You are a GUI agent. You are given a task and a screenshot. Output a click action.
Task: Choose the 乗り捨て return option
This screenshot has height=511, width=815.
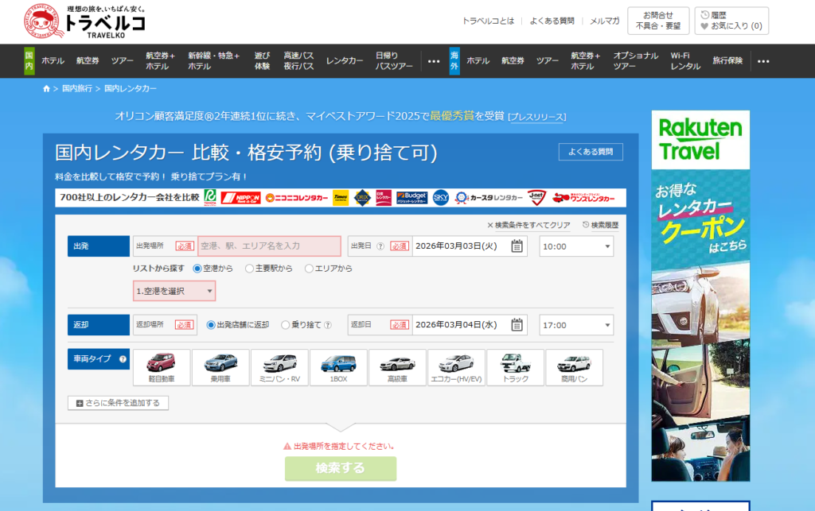286,325
